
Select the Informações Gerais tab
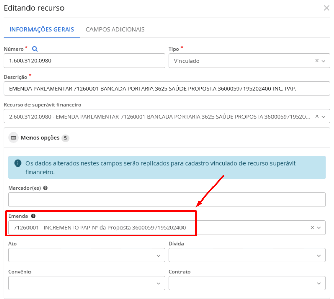click(42, 29)
